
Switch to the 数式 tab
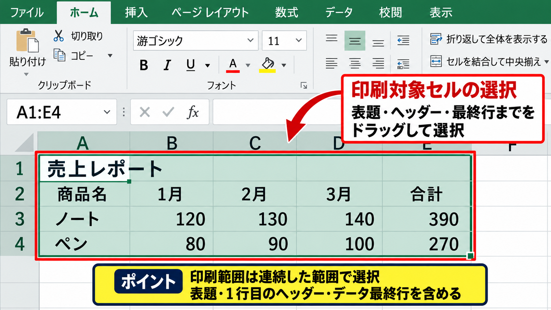[x=287, y=13]
